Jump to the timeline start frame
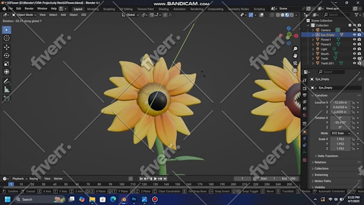 (x=141, y=179)
